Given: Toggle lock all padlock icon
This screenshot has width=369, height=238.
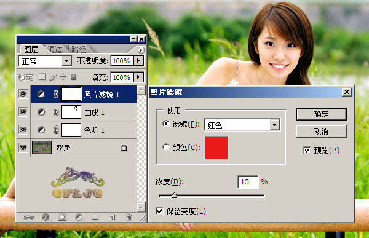Looking at the screenshot, I should tap(74, 77).
